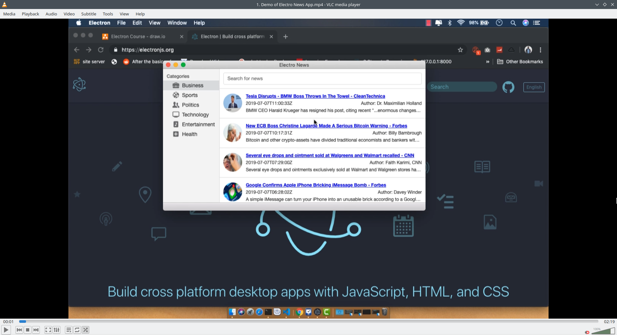Toggle the 02:19 total time display
The height and width of the screenshot is (335, 617).
[609, 322]
